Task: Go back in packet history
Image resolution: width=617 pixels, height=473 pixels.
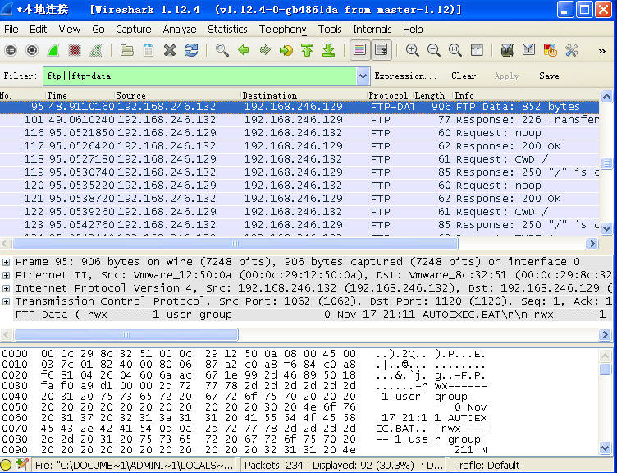Action: (x=244, y=50)
